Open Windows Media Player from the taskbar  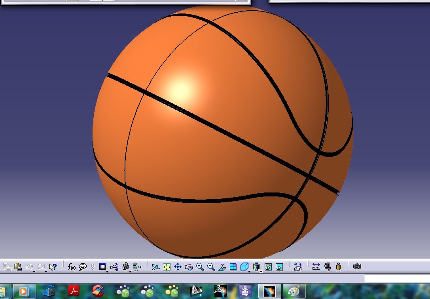(24, 291)
